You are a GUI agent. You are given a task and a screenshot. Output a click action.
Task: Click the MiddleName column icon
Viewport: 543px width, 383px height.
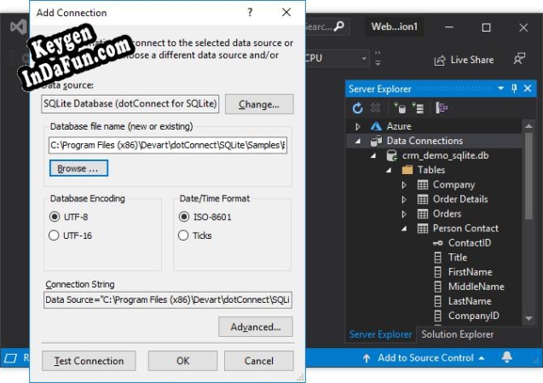[x=438, y=287]
